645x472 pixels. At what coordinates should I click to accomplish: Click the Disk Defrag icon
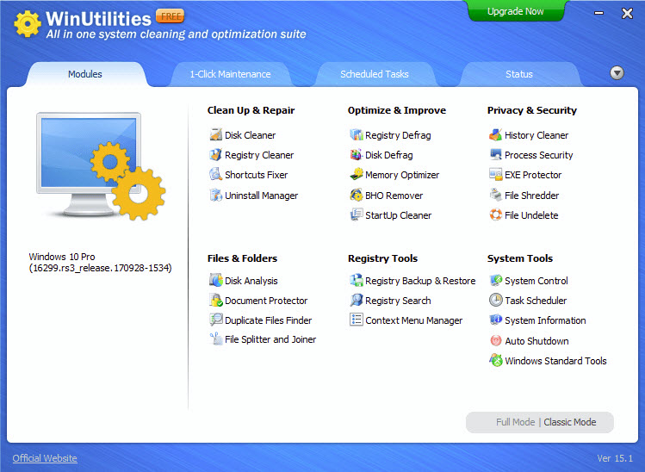tap(357, 155)
